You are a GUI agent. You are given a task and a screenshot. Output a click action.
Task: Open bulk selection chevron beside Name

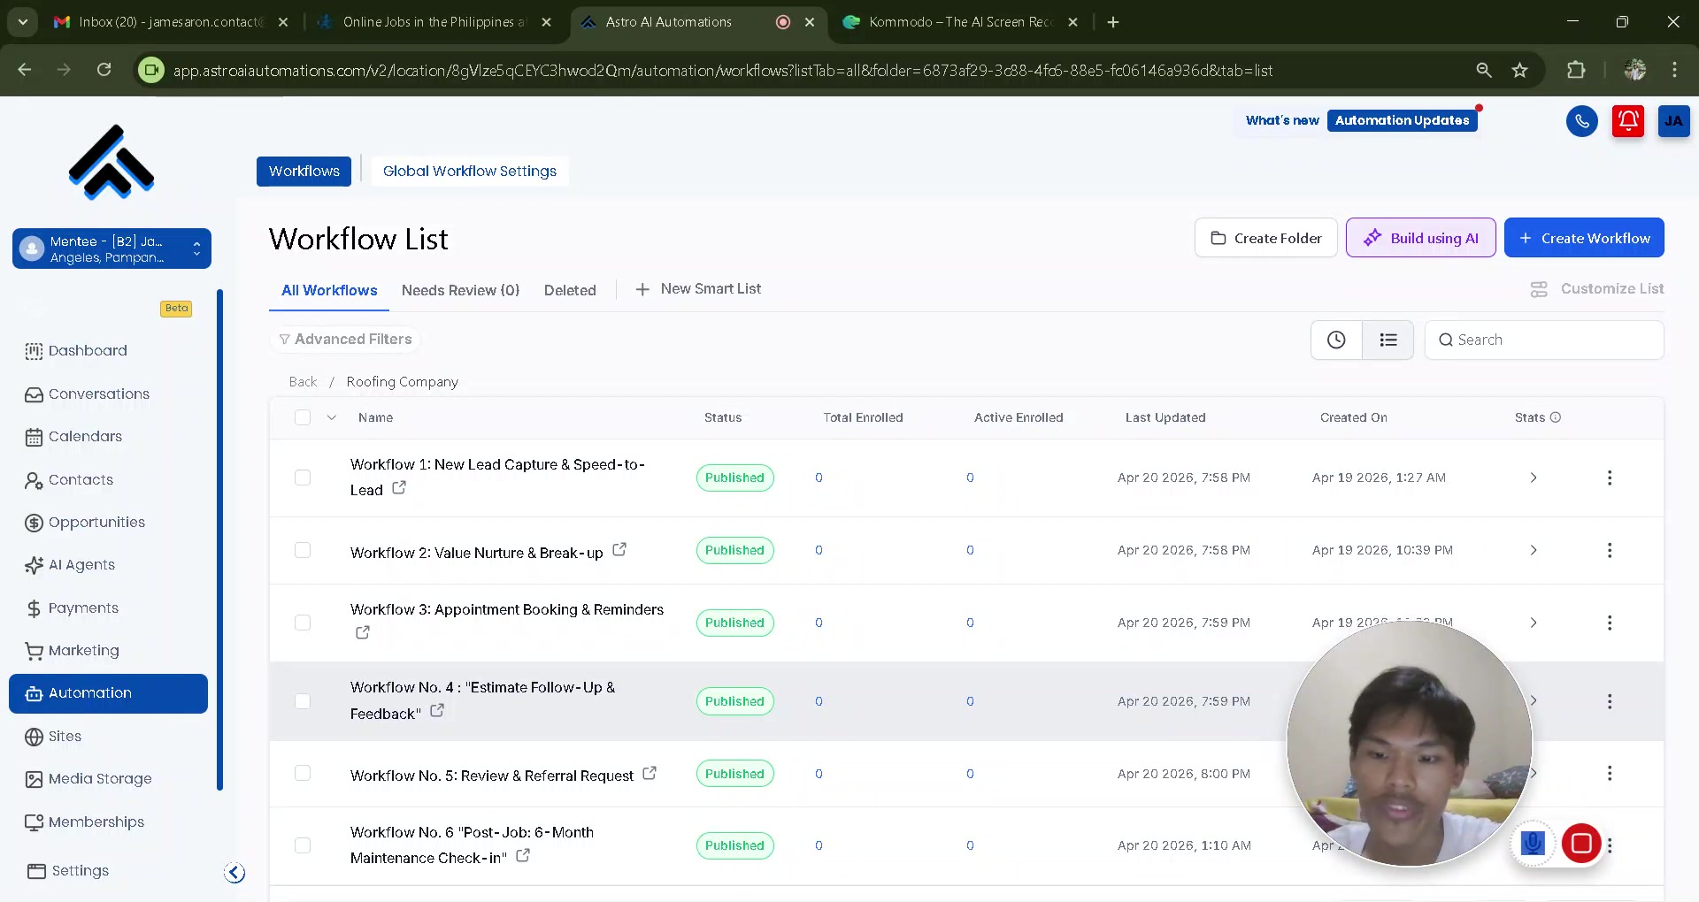tap(332, 417)
